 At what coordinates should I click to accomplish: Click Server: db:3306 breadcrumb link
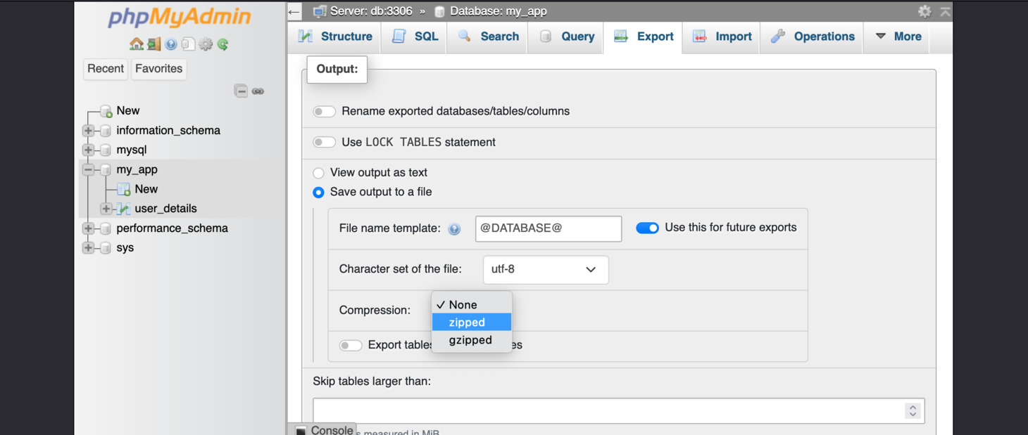[x=371, y=11]
